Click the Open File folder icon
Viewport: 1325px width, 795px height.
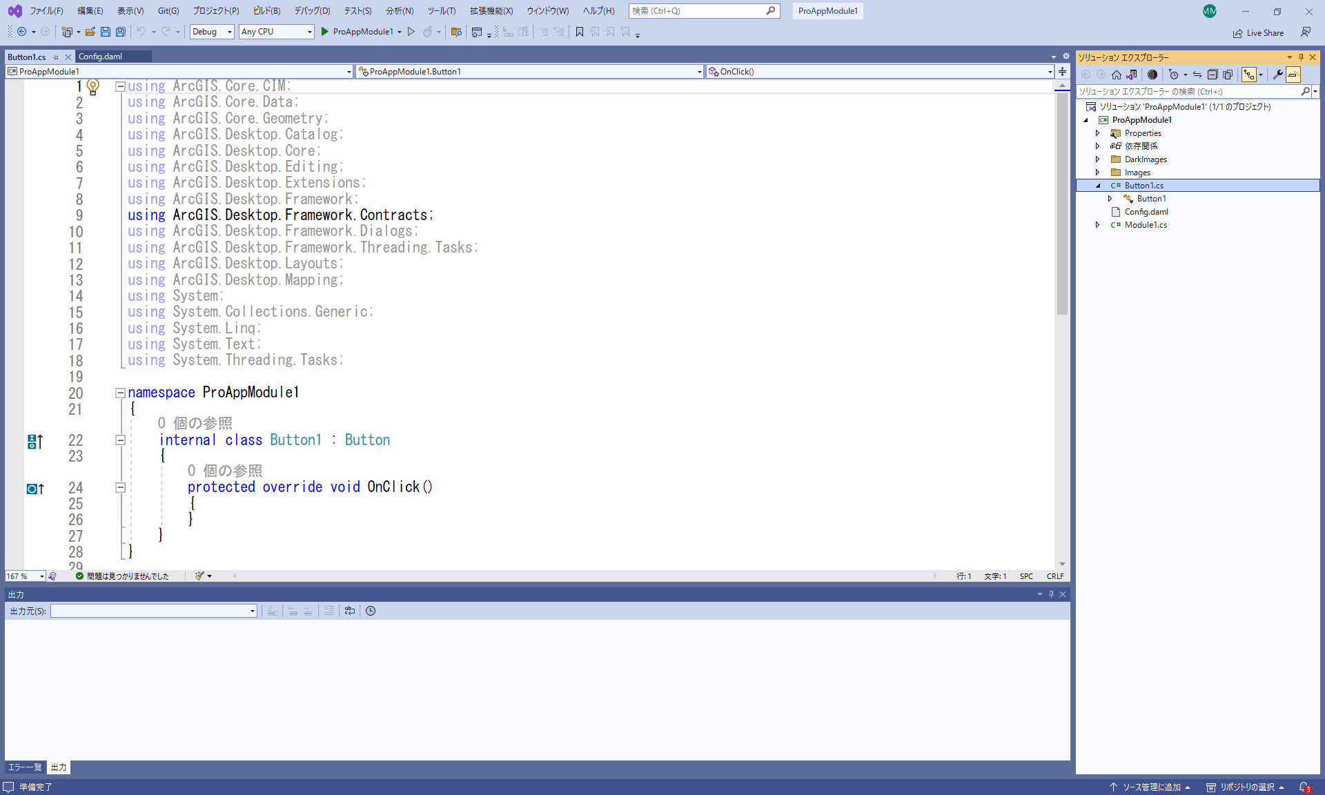coord(90,32)
